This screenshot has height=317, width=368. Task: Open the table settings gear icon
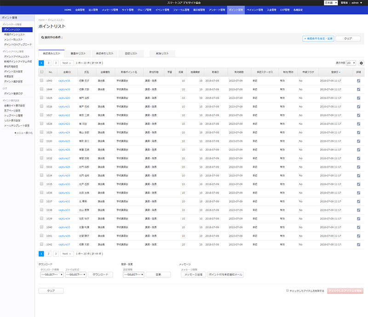pos(361,63)
